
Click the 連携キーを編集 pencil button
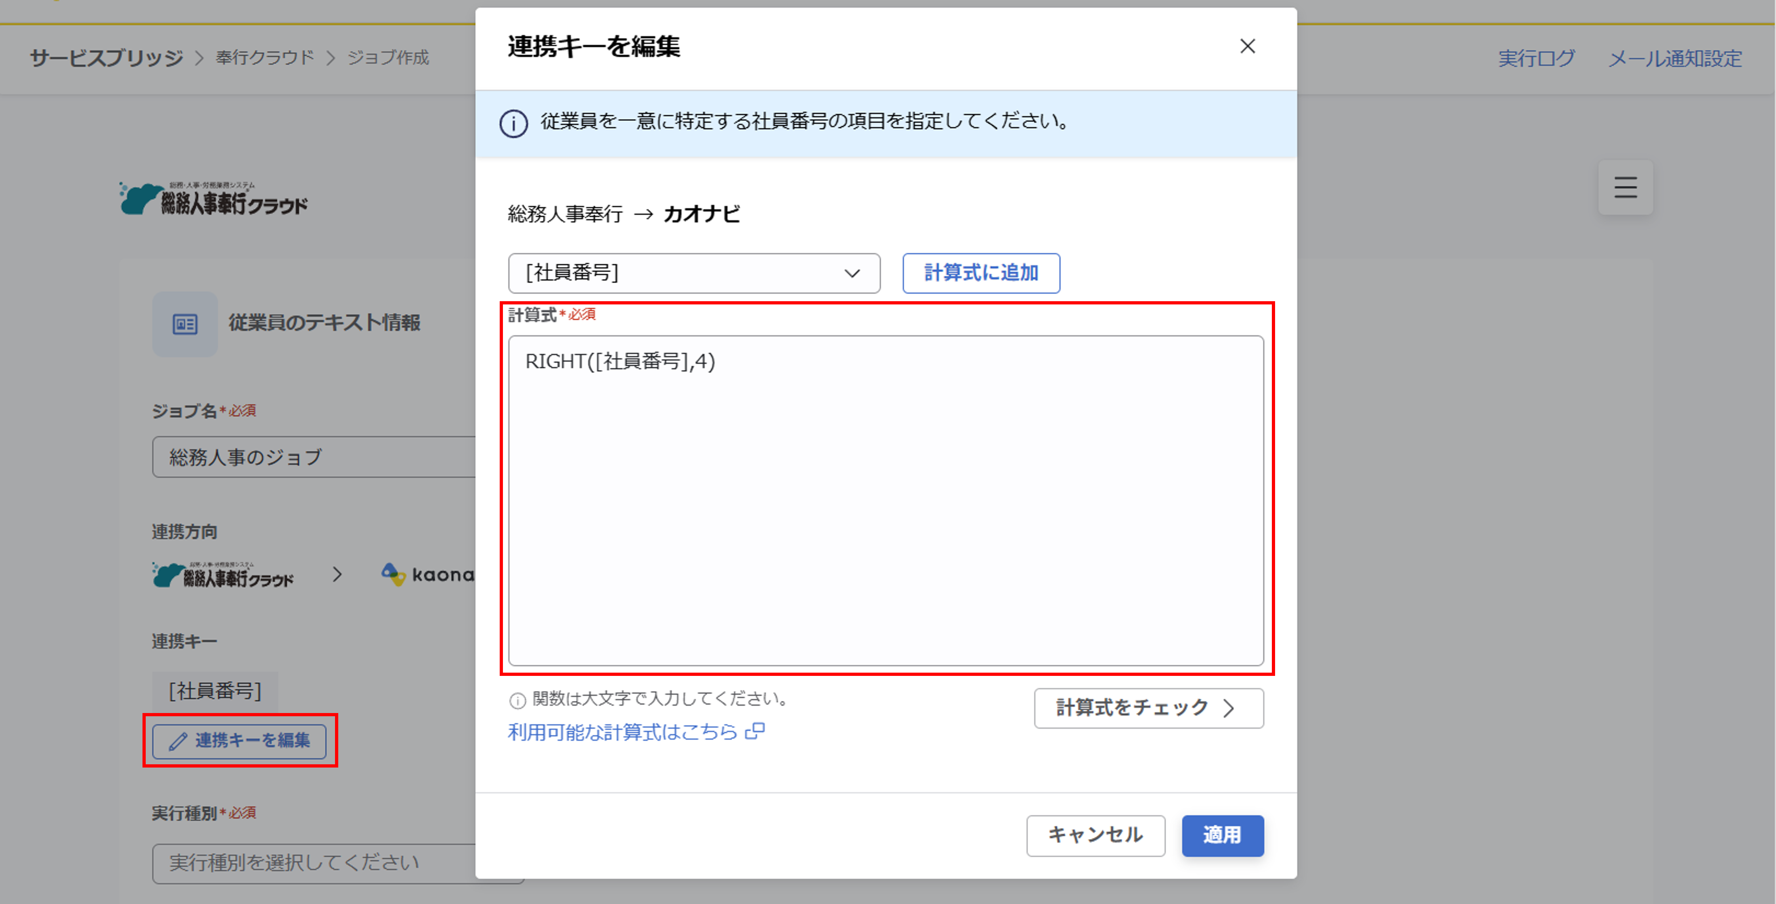pos(239,741)
